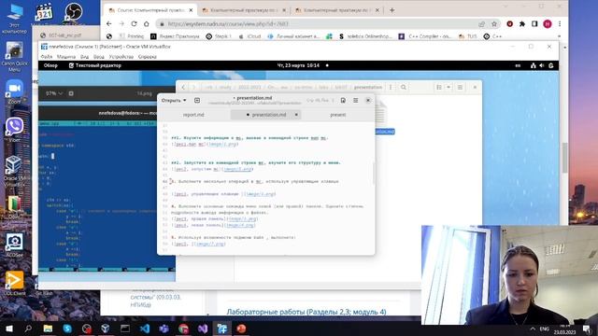598x336 pixels.
Task: Close the presentation.md tab
Action: 296,115
